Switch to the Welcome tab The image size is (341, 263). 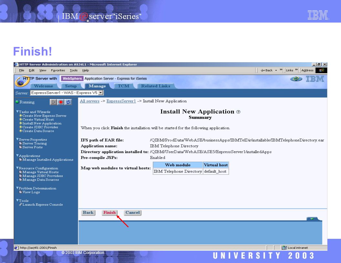point(44,86)
